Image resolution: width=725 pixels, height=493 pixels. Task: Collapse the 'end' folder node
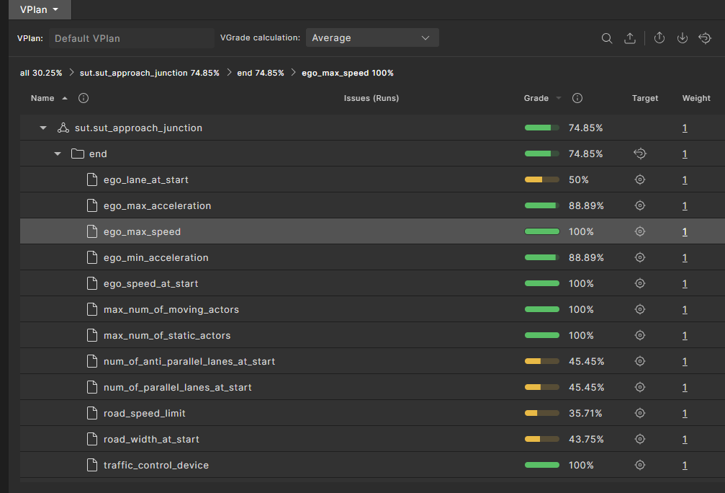pos(58,154)
